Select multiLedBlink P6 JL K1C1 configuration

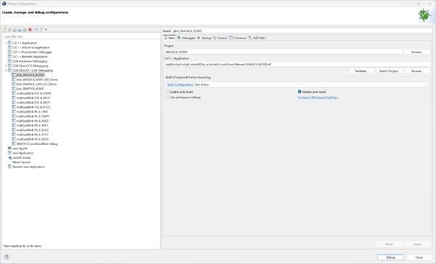(30, 135)
